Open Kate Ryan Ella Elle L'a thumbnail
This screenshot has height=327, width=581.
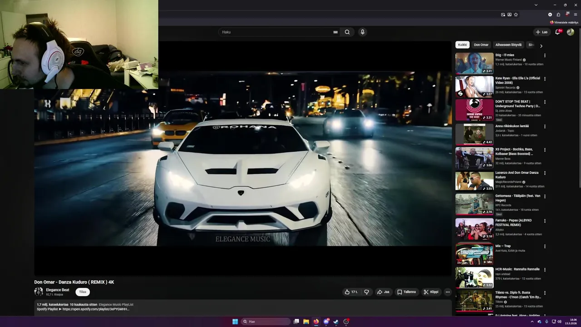474,86
